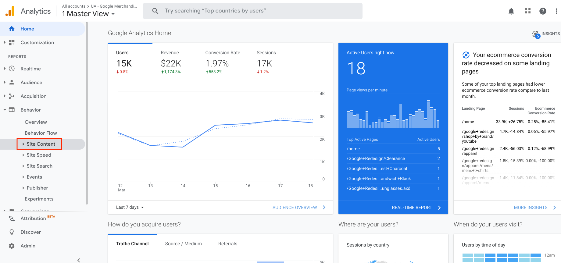
Task: Expand the Customization section arrow
Action: tap(5, 42)
